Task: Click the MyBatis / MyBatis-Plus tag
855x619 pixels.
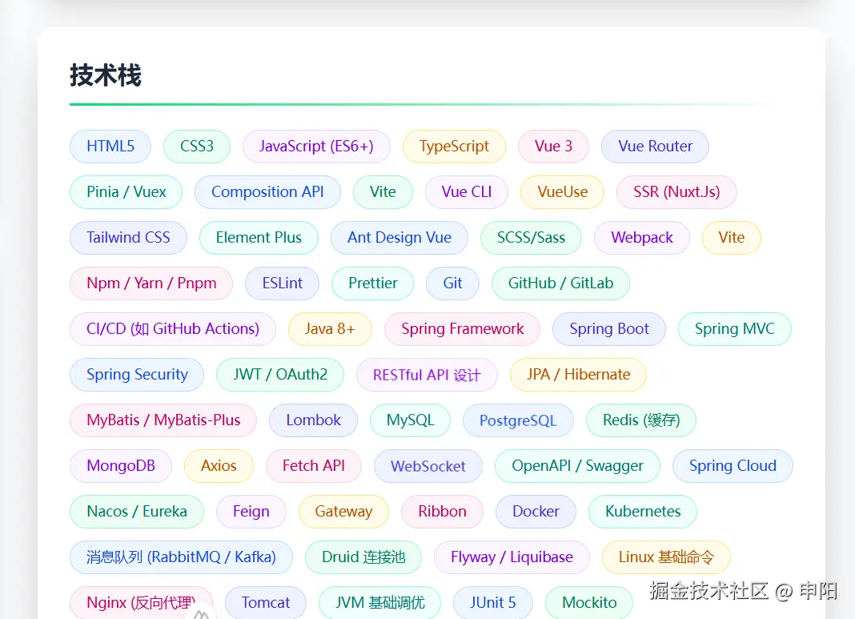Action: 163,420
